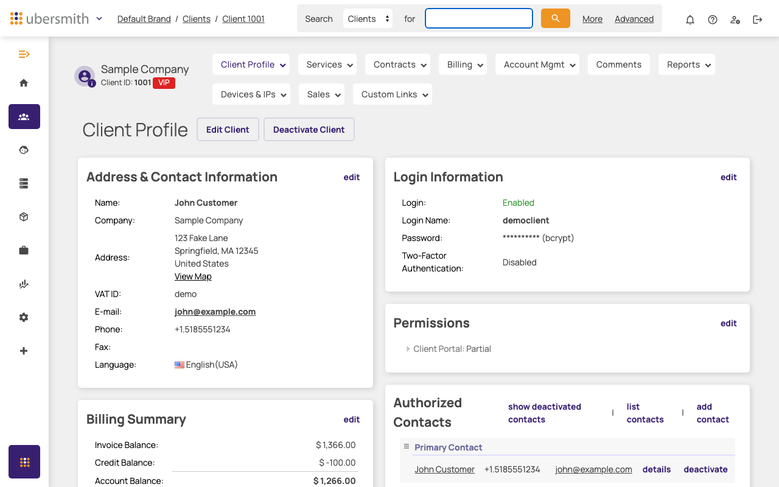The image size is (779, 487).
Task: Log out using the exit icon
Action: (758, 19)
